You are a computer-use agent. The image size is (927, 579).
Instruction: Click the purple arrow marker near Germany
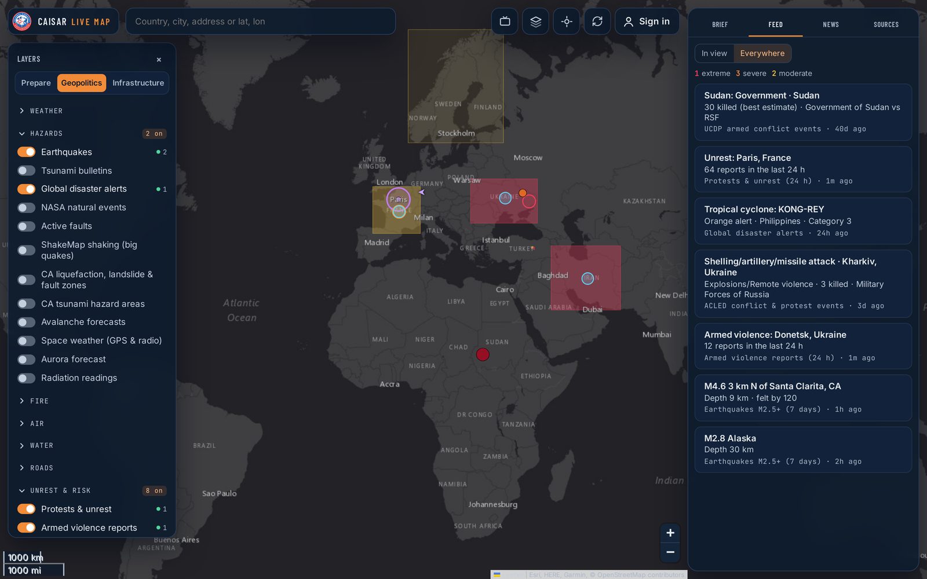pyautogui.click(x=422, y=192)
